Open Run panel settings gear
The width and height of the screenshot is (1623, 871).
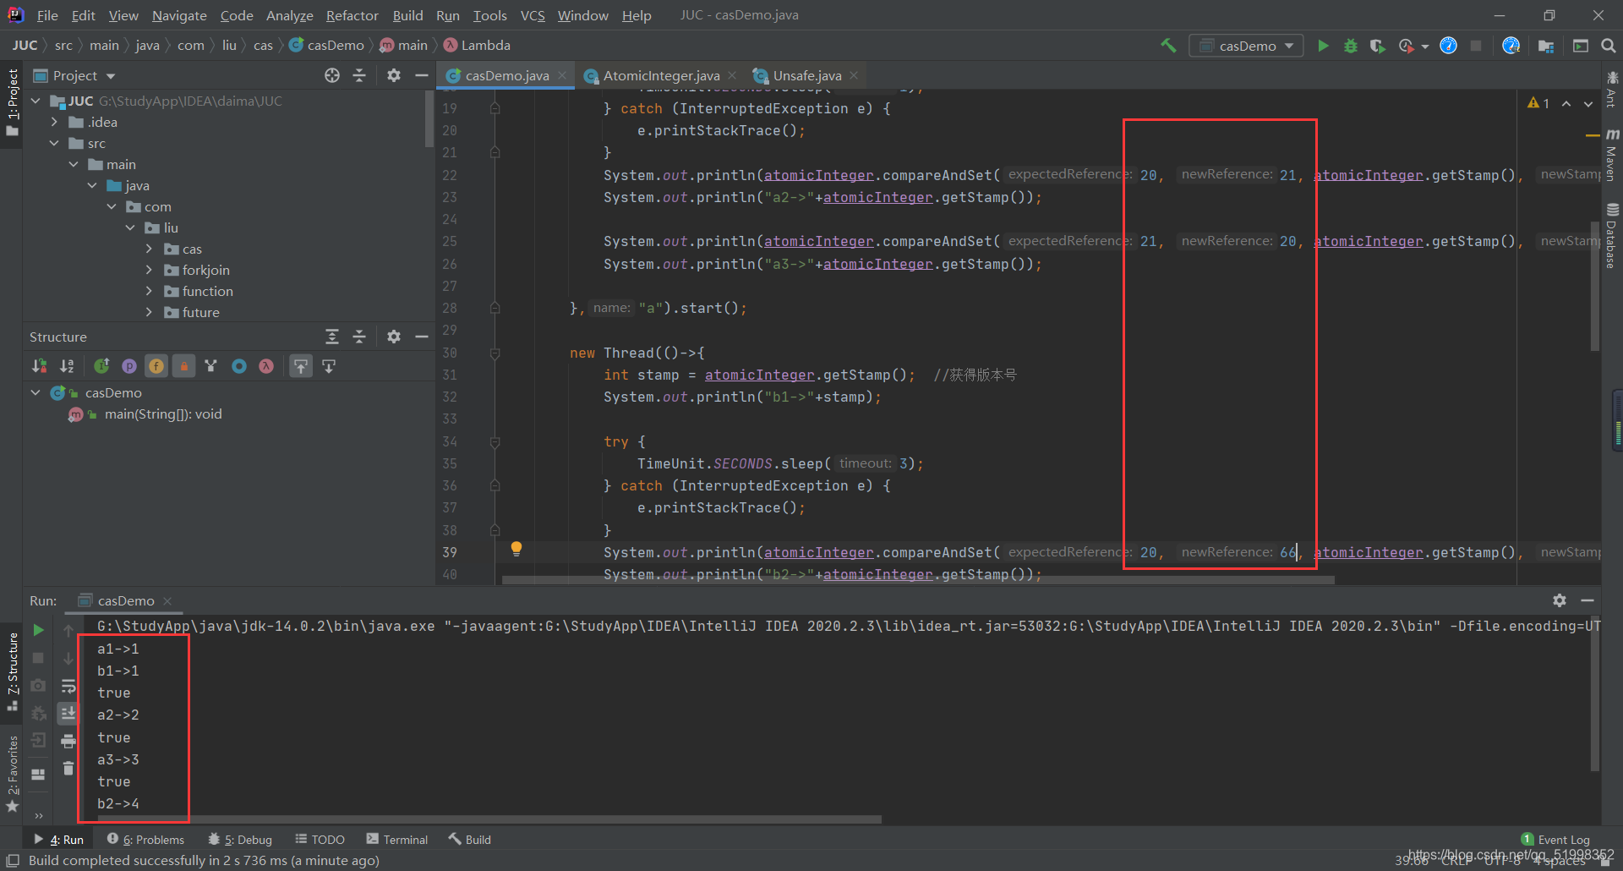point(1560,600)
